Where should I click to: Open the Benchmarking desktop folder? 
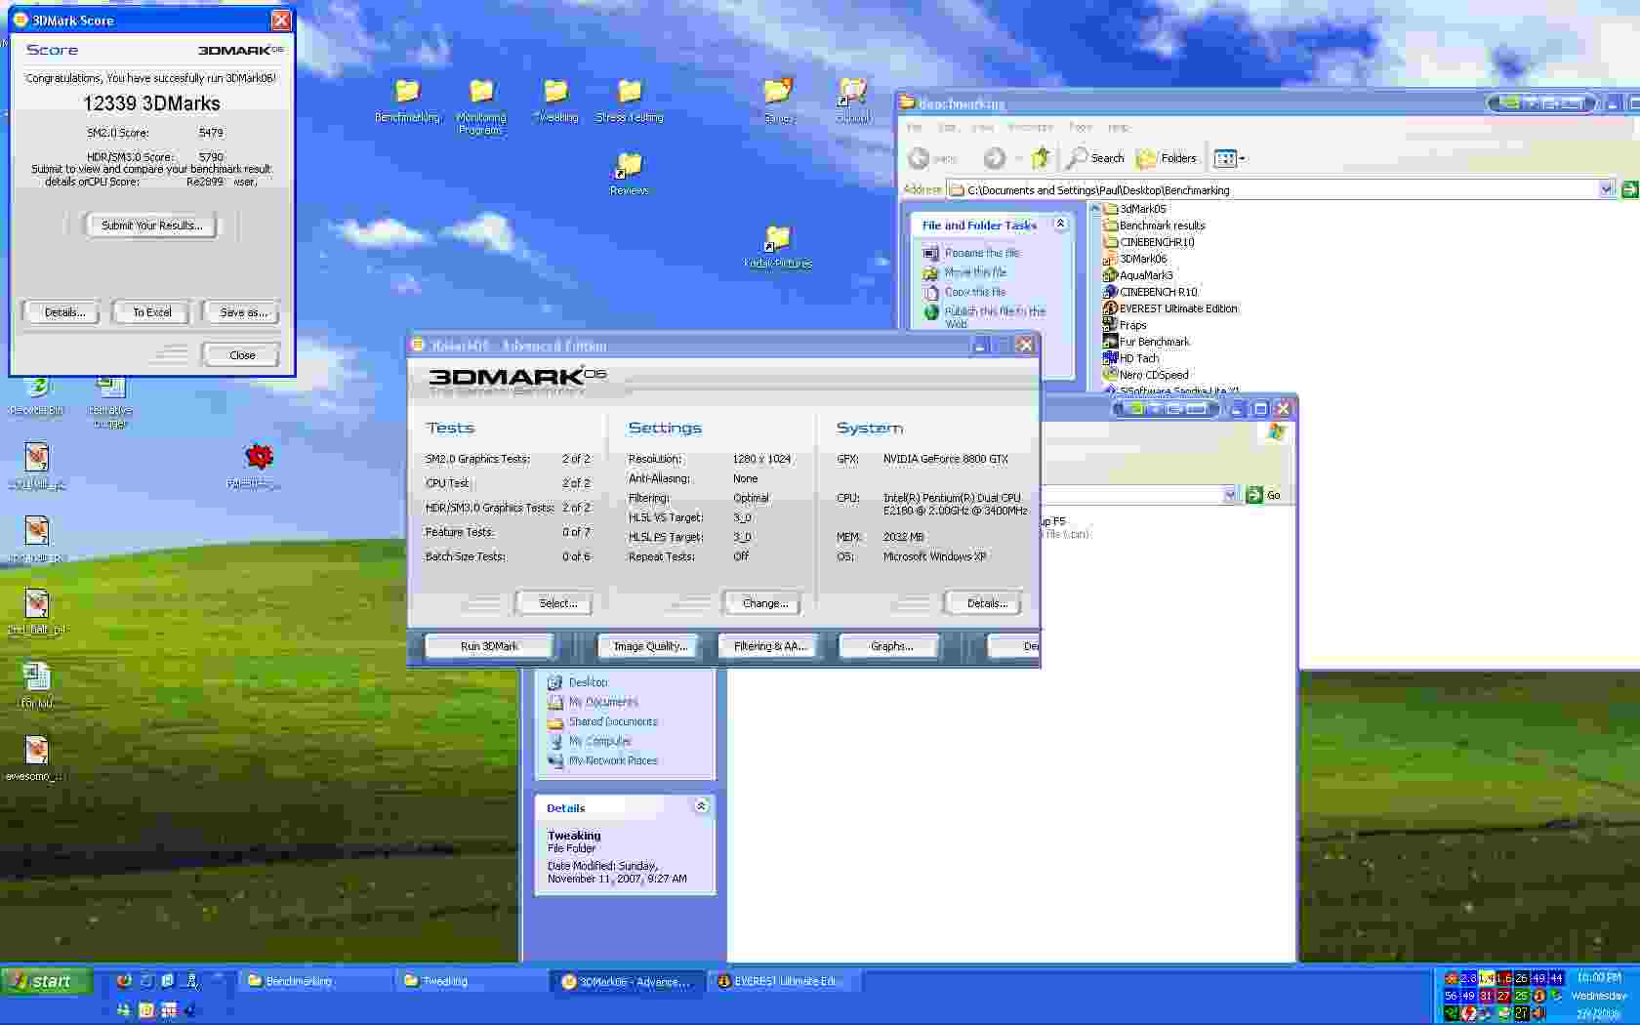407,100
